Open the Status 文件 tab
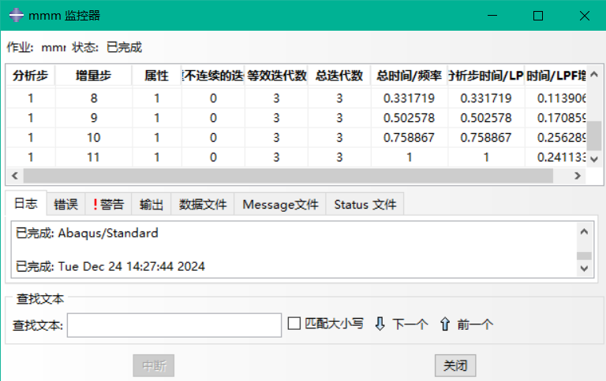The image size is (606, 381). [365, 205]
